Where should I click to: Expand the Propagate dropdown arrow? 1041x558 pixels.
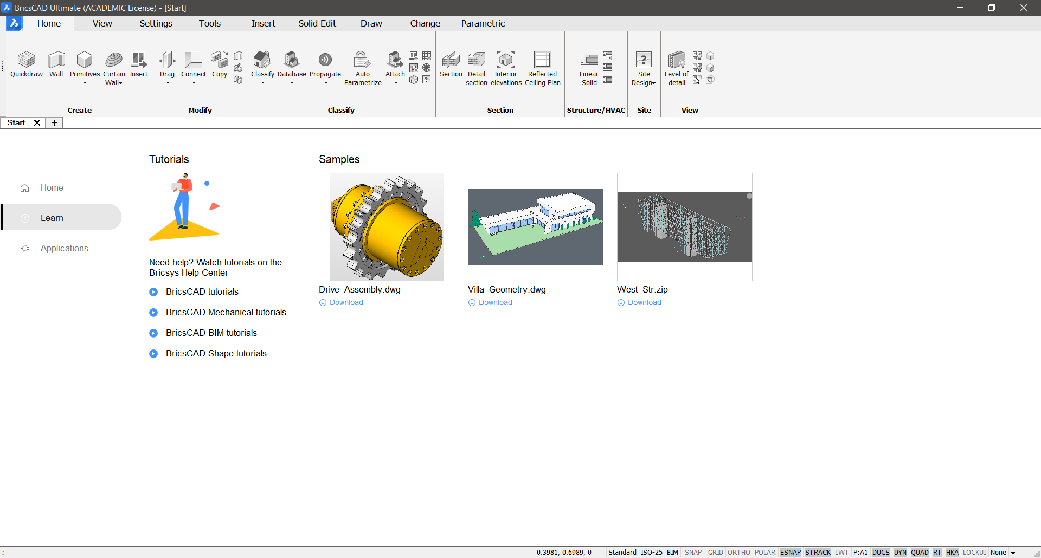[x=325, y=83]
